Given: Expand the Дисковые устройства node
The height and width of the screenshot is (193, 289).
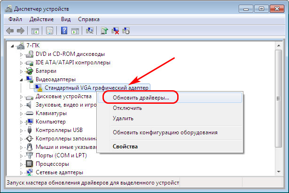Looking at the screenshot, I should 21,97.
